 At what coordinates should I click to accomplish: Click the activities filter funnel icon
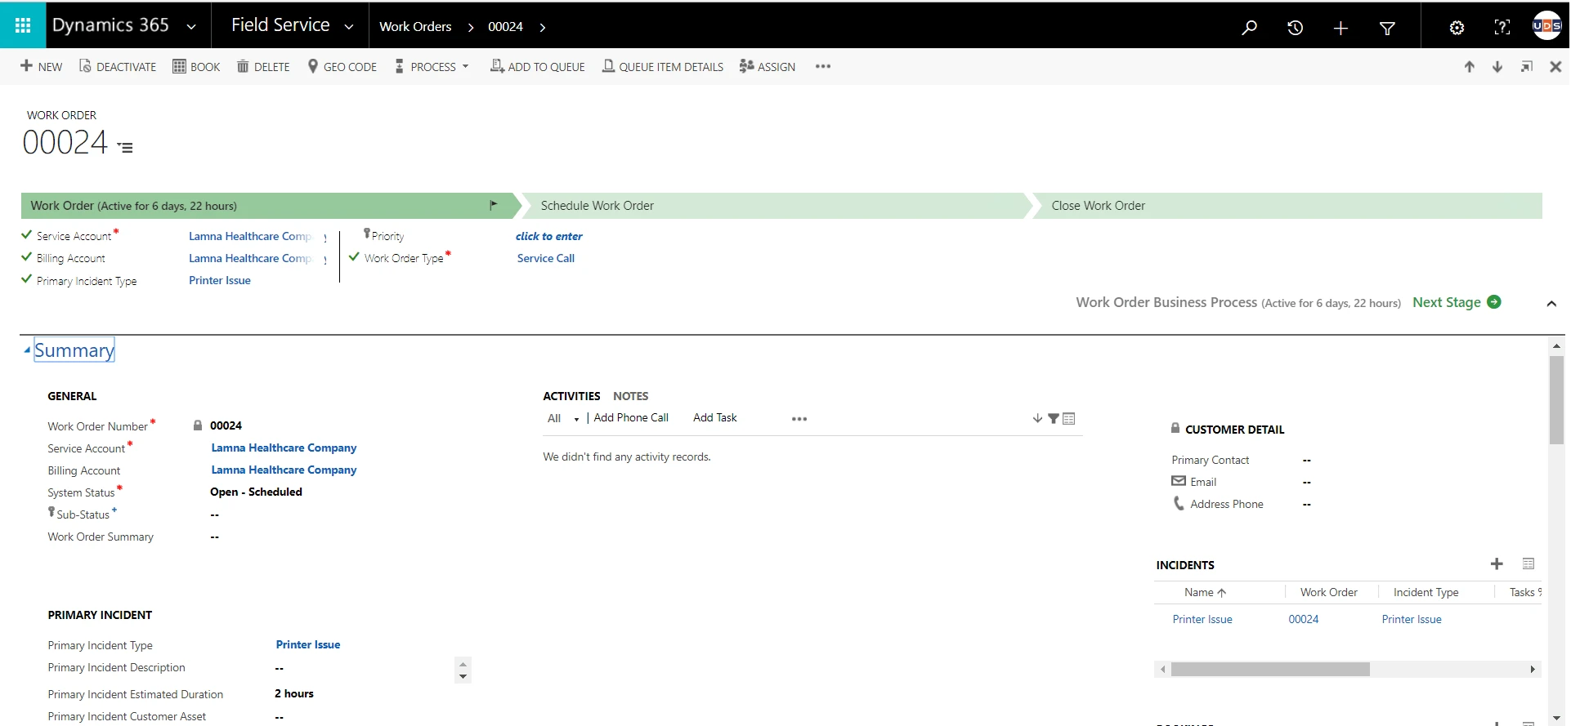(1054, 418)
